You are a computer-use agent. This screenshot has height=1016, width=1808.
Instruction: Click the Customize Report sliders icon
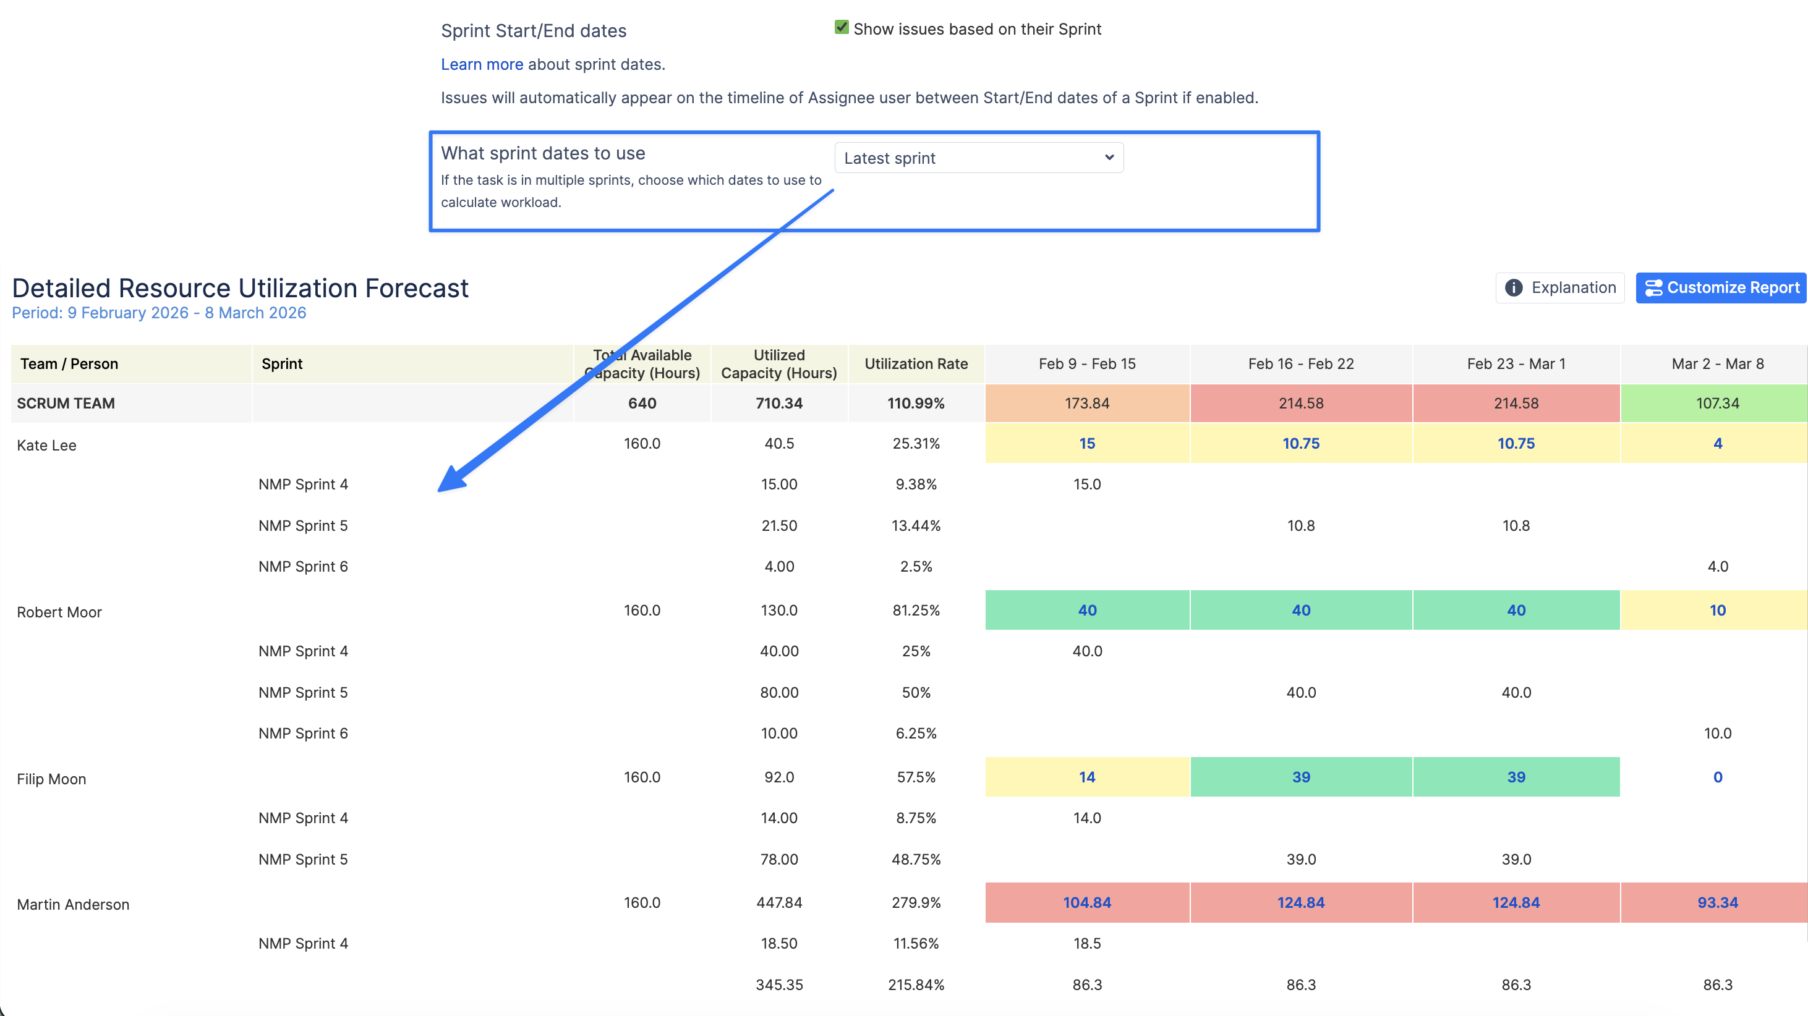pos(1653,287)
